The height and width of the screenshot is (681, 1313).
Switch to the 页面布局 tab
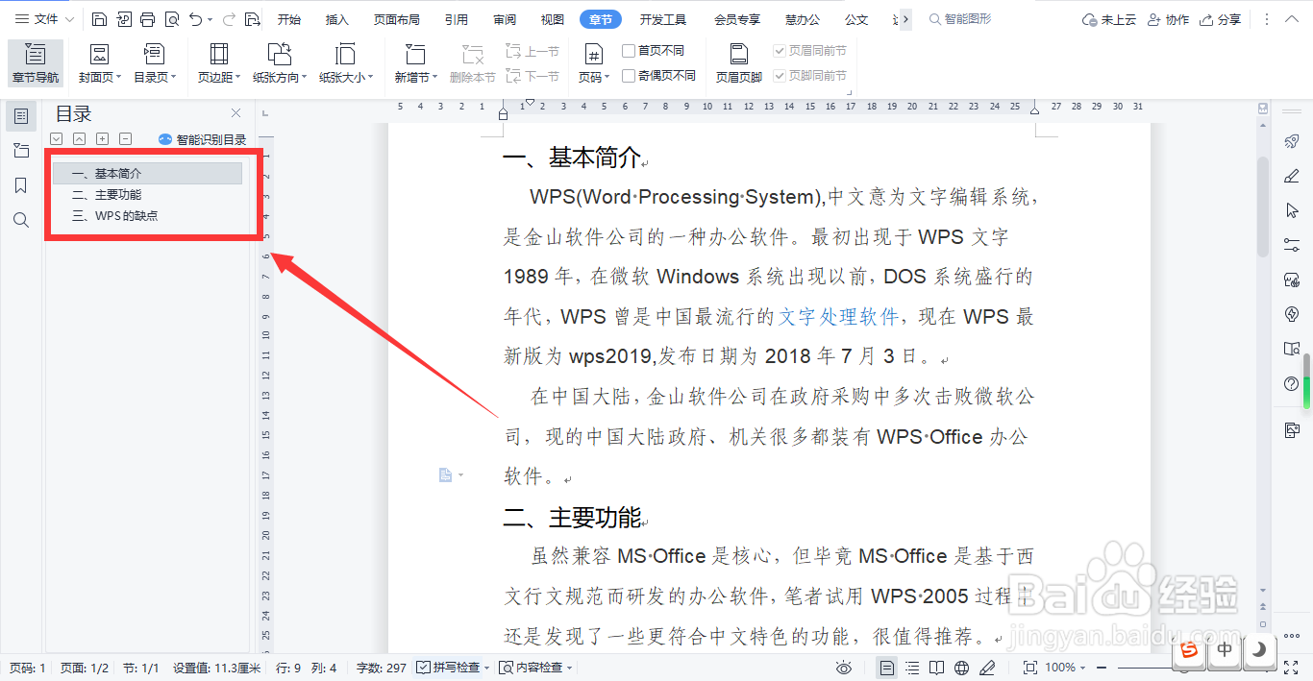point(397,19)
